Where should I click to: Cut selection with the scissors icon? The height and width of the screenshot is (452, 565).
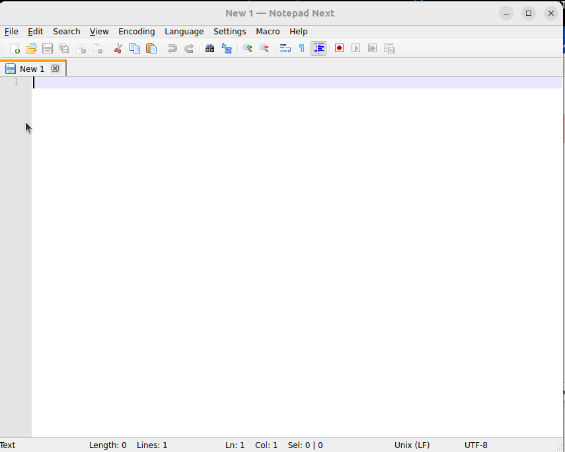[x=118, y=48]
